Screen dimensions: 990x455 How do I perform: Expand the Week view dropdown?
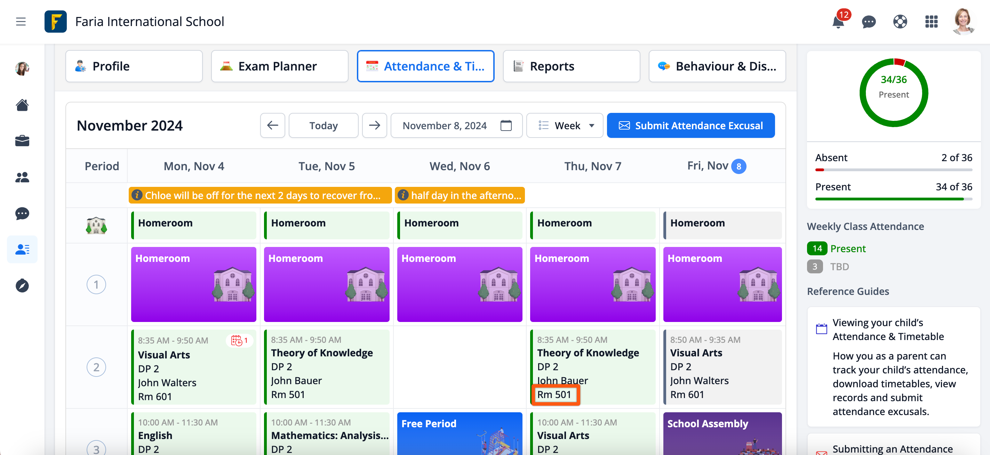coord(564,125)
